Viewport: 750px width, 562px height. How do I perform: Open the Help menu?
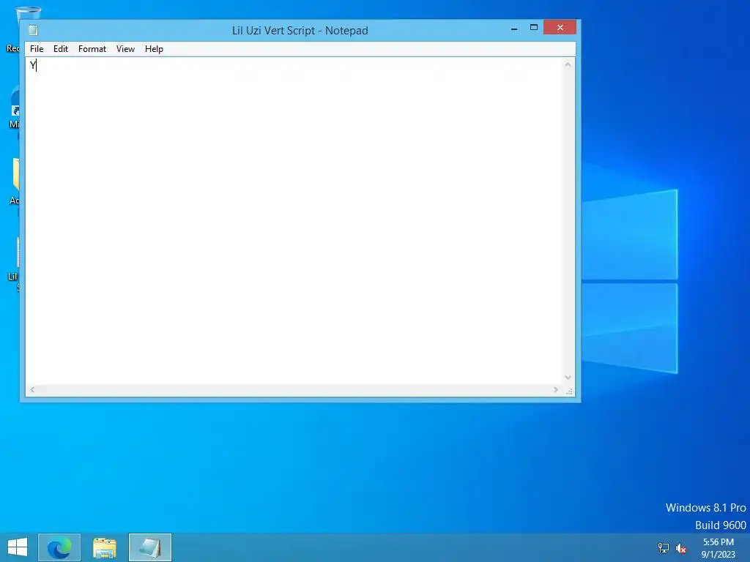[154, 49]
